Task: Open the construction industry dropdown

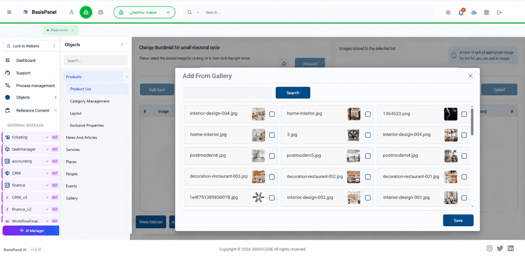Action: [x=144, y=12]
